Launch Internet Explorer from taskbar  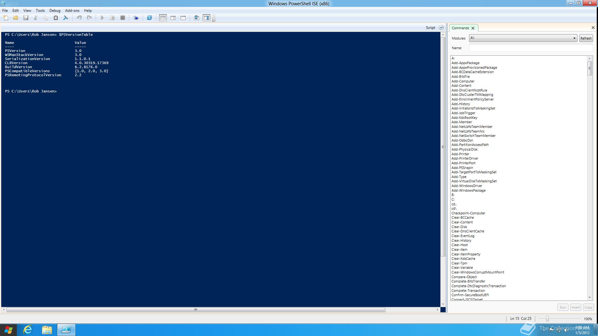pos(28,330)
